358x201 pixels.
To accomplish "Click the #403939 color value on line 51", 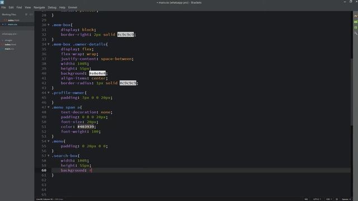I will (x=86, y=127).
